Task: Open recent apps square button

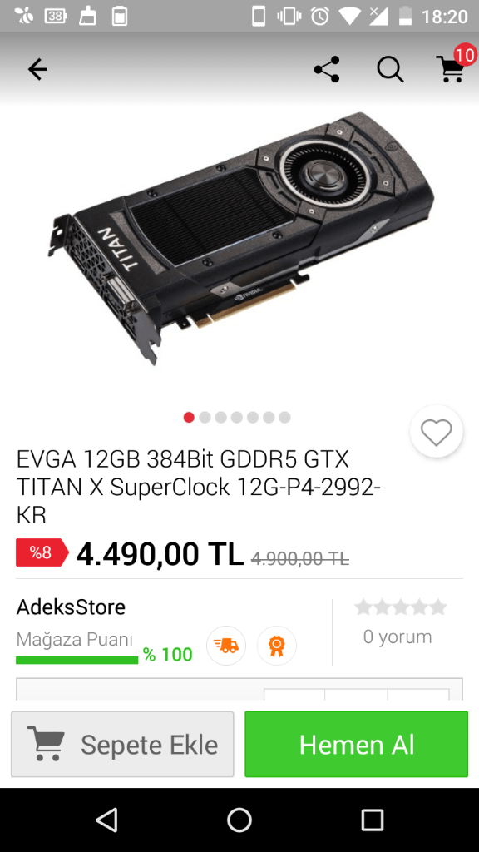Action: click(373, 820)
